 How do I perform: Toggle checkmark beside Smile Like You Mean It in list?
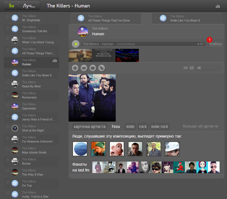pyautogui.click(x=8, y=72)
